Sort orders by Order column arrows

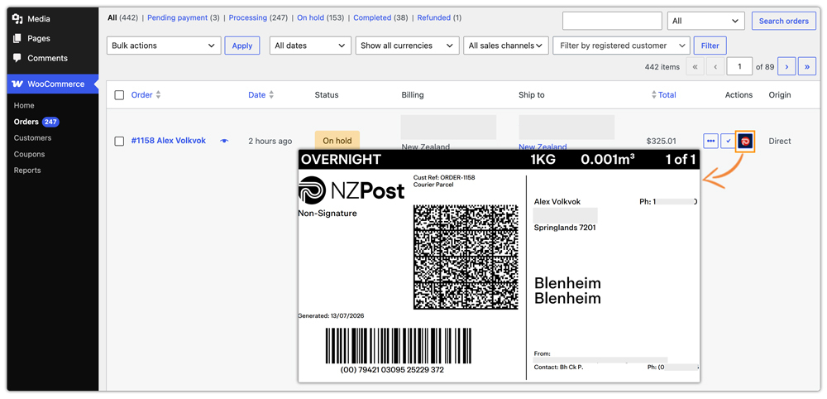pos(158,95)
